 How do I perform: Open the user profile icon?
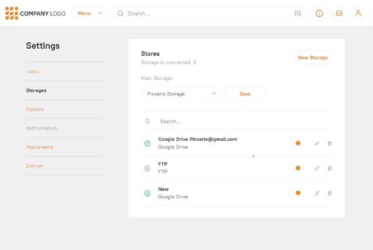(x=358, y=13)
